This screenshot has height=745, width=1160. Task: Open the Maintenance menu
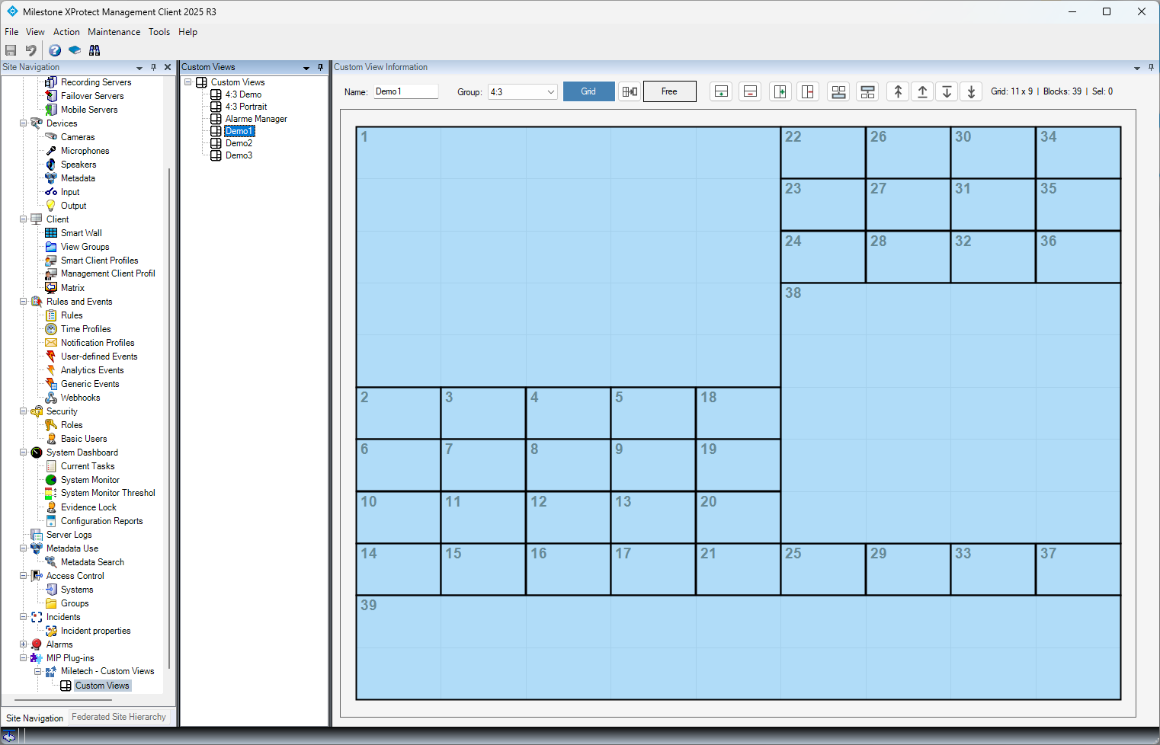pyautogui.click(x=114, y=32)
